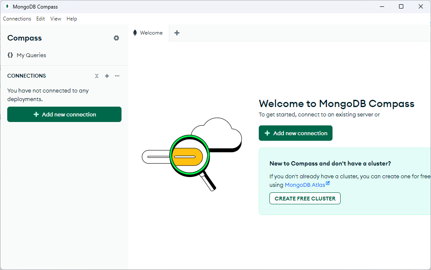Image resolution: width=431 pixels, height=270 pixels.
Task: Open the MongoDB Atlas link
Action: click(x=305, y=184)
